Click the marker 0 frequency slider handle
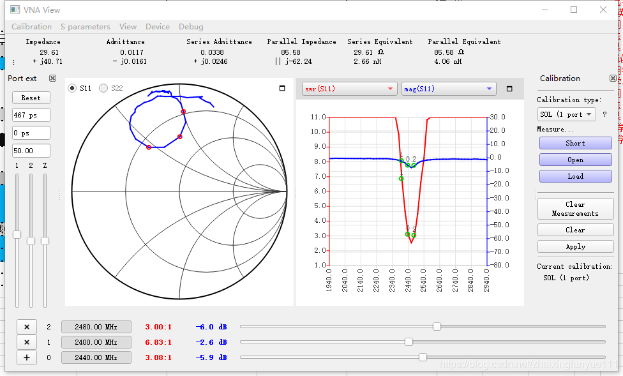This screenshot has width=623, height=376. click(x=423, y=357)
